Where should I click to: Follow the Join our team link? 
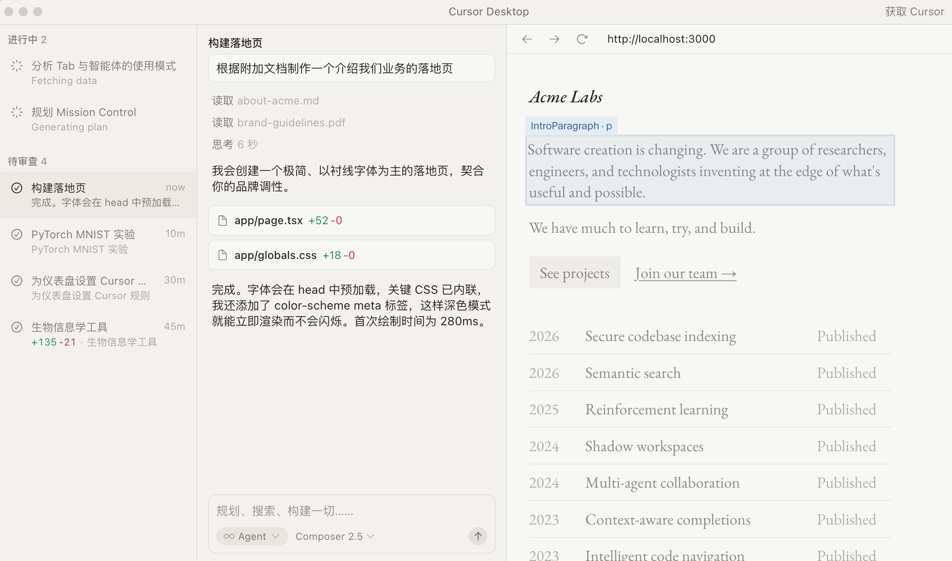coord(685,273)
